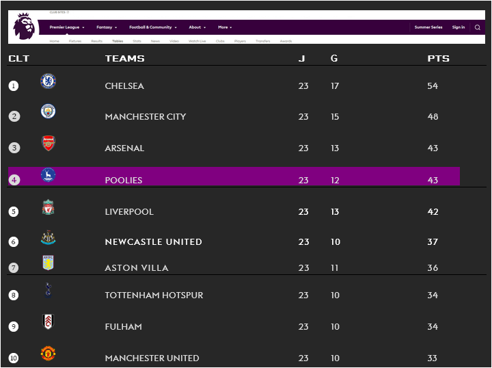Image resolution: width=492 pixels, height=368 pixels.
Task: Click the Premier League lion logo
Action: (24, 27)
